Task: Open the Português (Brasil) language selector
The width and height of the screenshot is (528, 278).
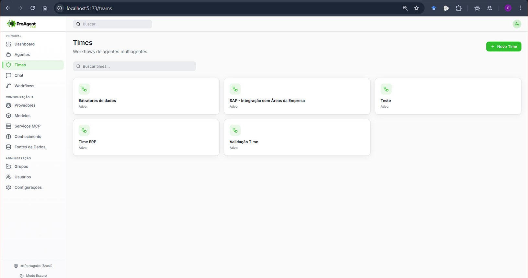Action: [33, 266]
